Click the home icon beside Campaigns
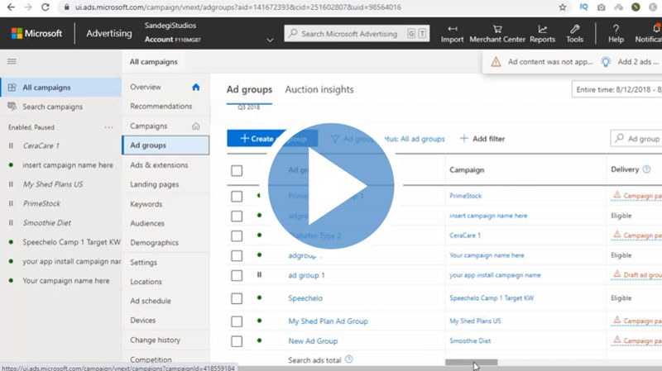 [x=195, y=126]
